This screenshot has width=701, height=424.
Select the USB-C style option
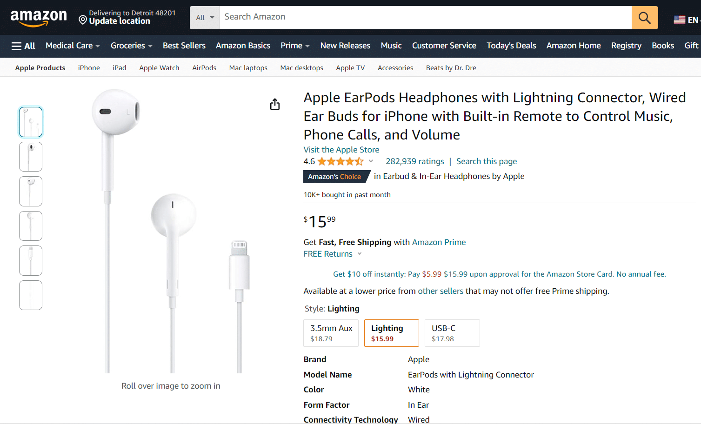click(x=452, y=333)
